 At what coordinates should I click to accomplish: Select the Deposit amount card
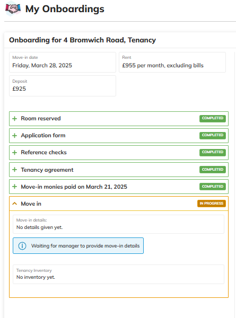point(63,86)
